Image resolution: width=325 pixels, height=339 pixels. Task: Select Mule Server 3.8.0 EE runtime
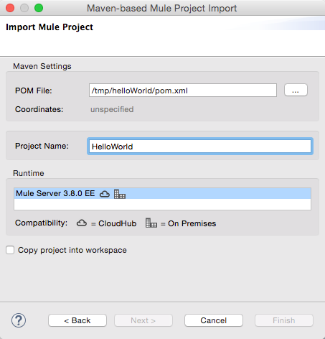(x=162, y=193)
